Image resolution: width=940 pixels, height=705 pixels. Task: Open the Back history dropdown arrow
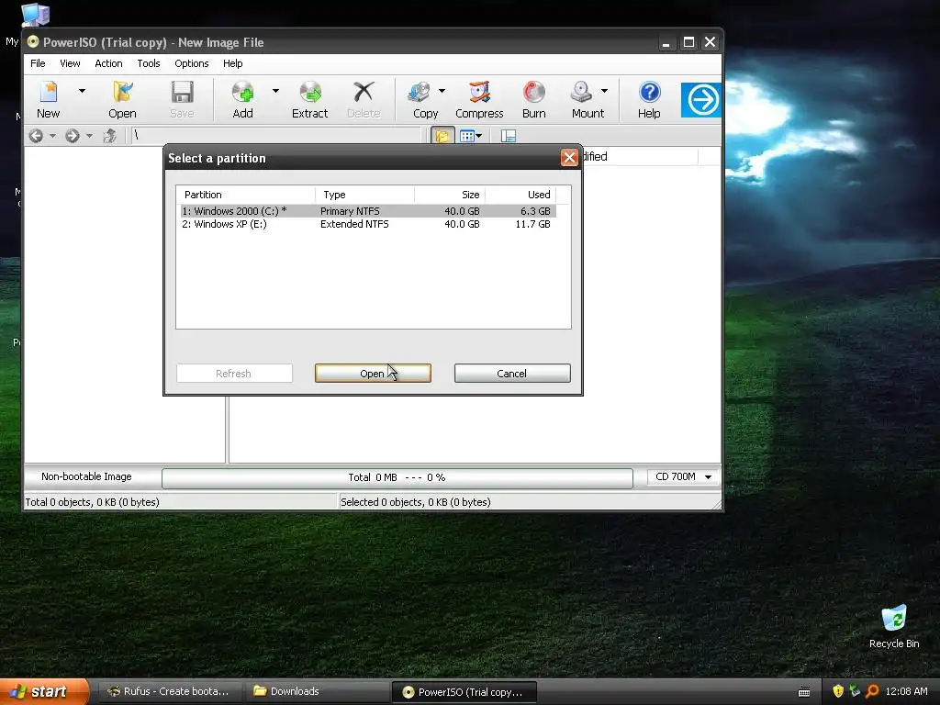(x=52, y=136)
